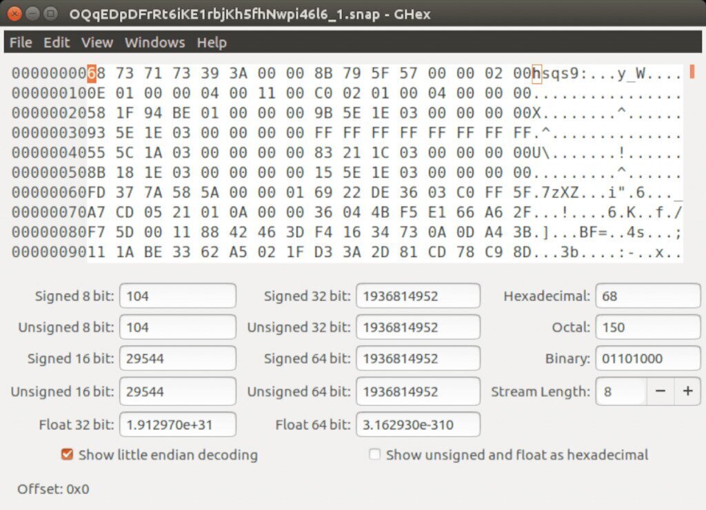Open the Edit menu
Screen dimensions: 706x510
tap(57, 43)
